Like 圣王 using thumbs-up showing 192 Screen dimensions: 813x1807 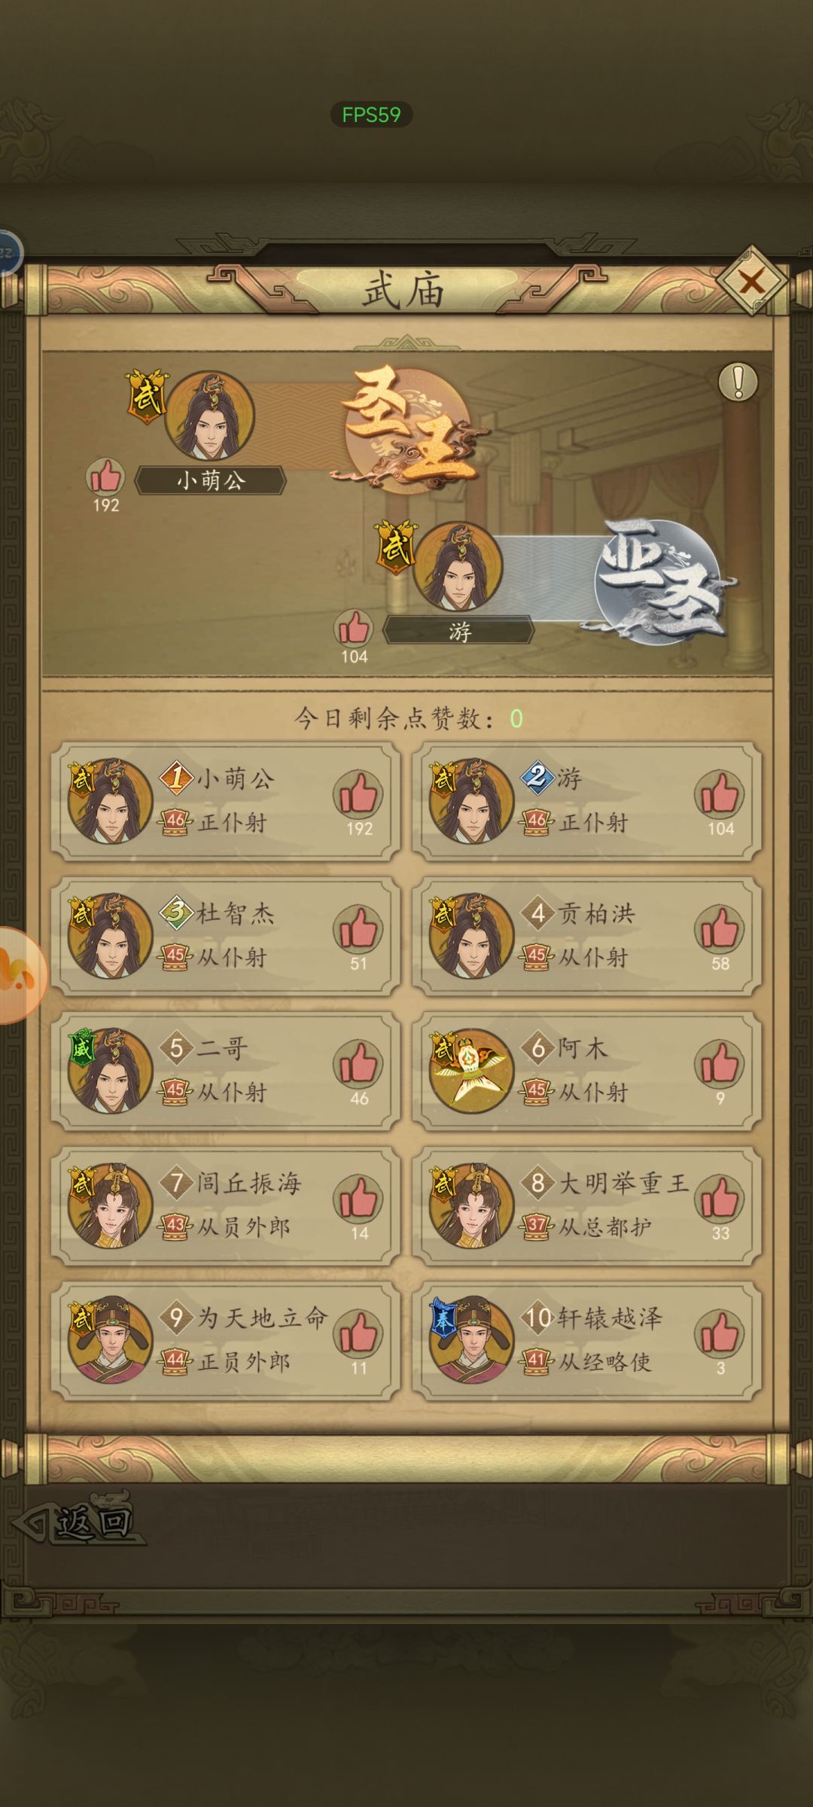tap(105, 477)
